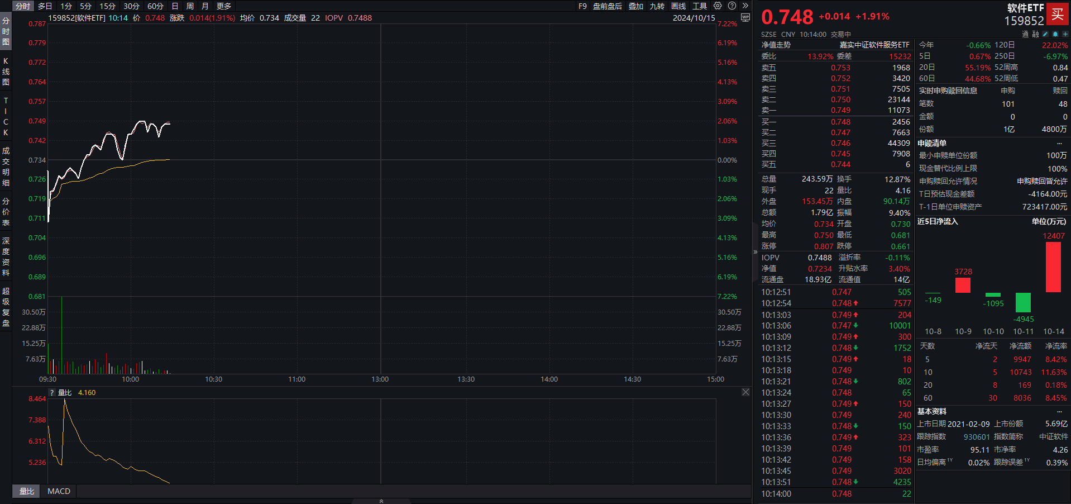The width and height of the screenshot is (1071, 504).
Task: Add to watchlist with plus icon
Action: click(1065, 34)
